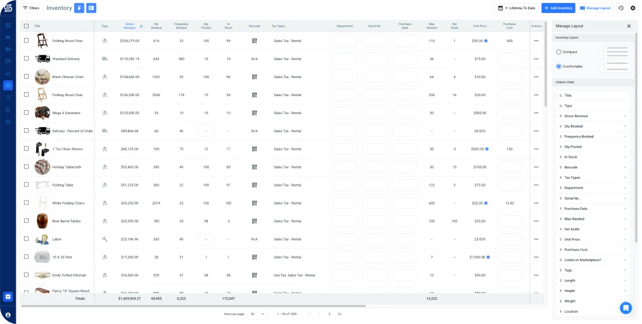Open the history clock icon

(620, 8)
